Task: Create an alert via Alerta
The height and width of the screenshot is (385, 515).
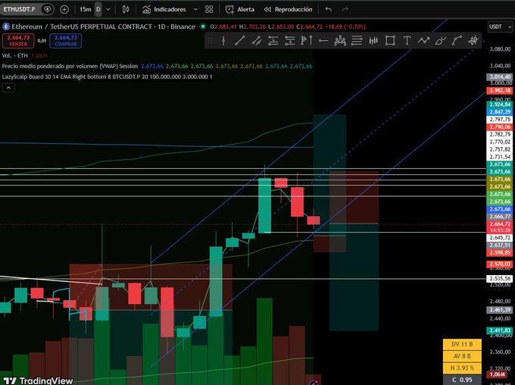Action: [x=240, y=10]
